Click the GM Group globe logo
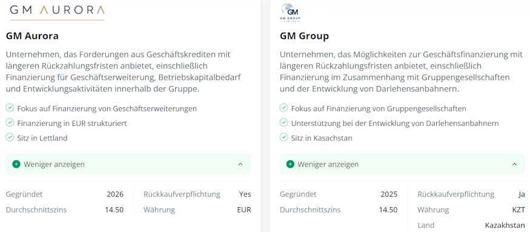The image size is (530, 232). tap(290, 13)
